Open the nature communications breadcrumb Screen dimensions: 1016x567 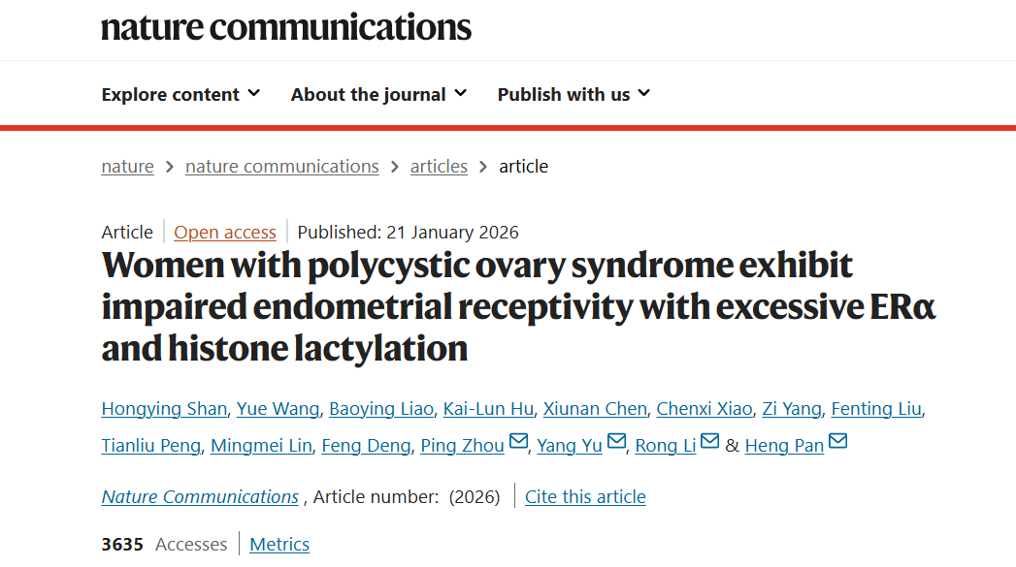pos(281,167)
